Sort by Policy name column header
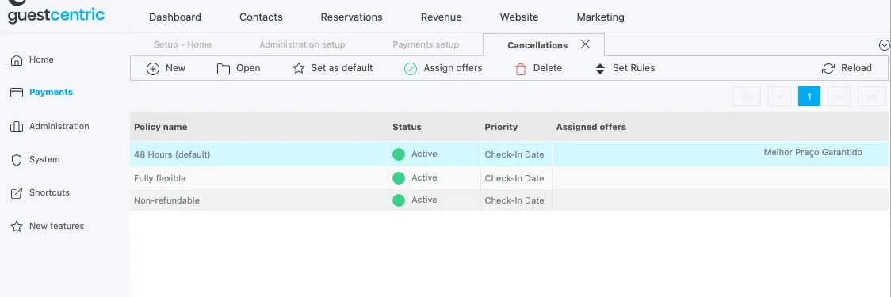This screenshot has height=297, width=891. click(160, 127)
